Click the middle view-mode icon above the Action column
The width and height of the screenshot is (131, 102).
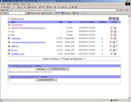click(x=114, y=19)
